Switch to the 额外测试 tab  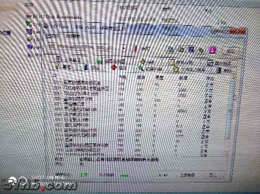tap(219, 63)
